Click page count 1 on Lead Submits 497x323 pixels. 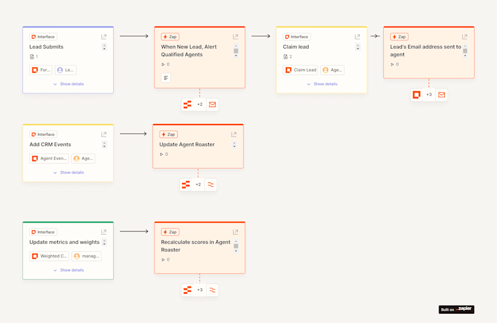34,57
